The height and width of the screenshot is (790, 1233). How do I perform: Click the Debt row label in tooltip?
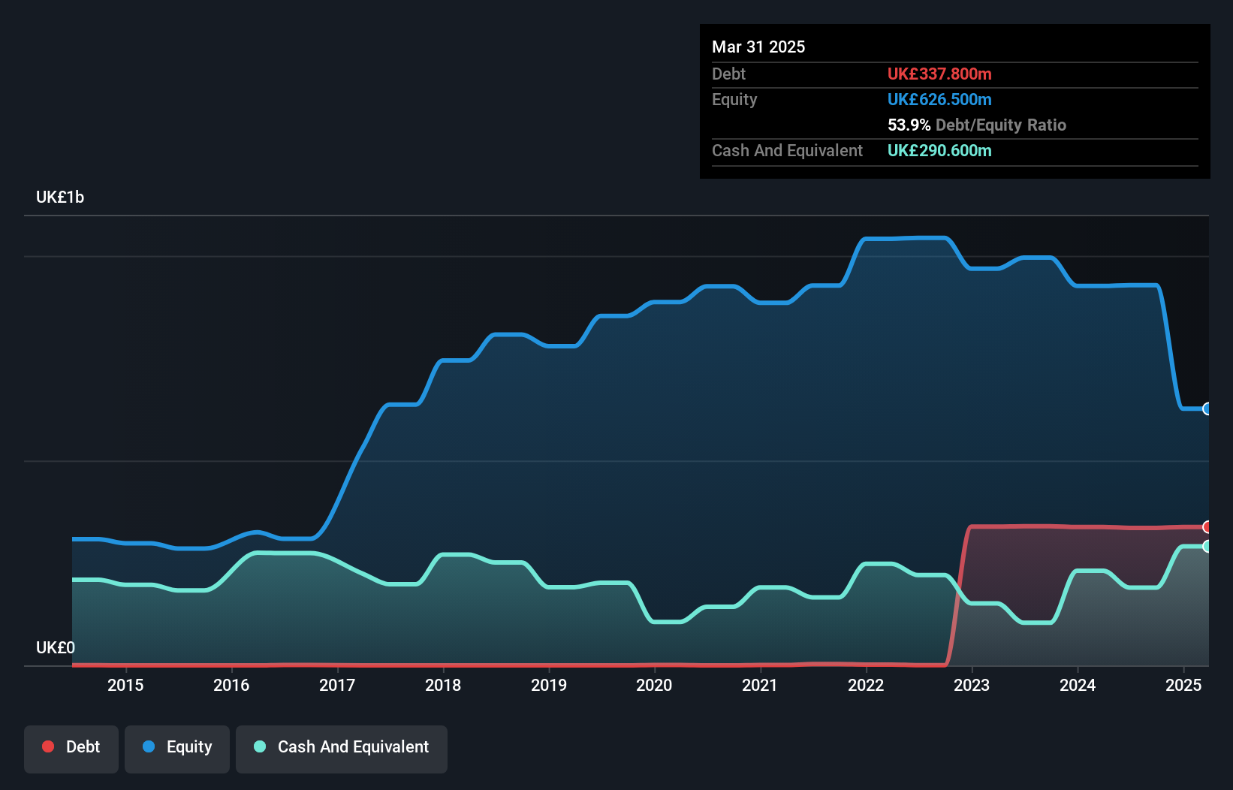coord(728,74)
